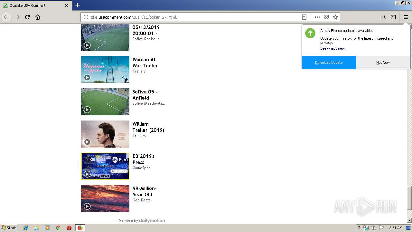Screen dimensions: 412x232
Task: Open 99-Million-Year Old title
Action: click(x=145, y=191)
